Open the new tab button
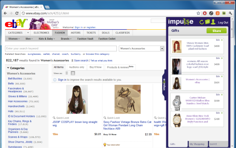Screen dimensions: 236x148 tap(47, 7)
